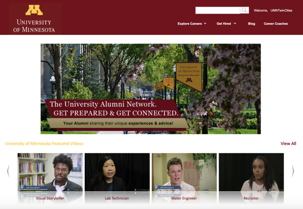Show previous featured videos with left arrow

(8, 171)
